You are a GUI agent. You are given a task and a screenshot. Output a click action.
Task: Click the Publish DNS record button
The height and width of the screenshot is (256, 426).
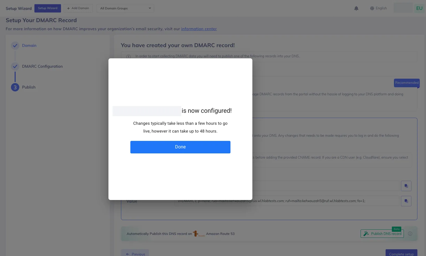point(382,234)
